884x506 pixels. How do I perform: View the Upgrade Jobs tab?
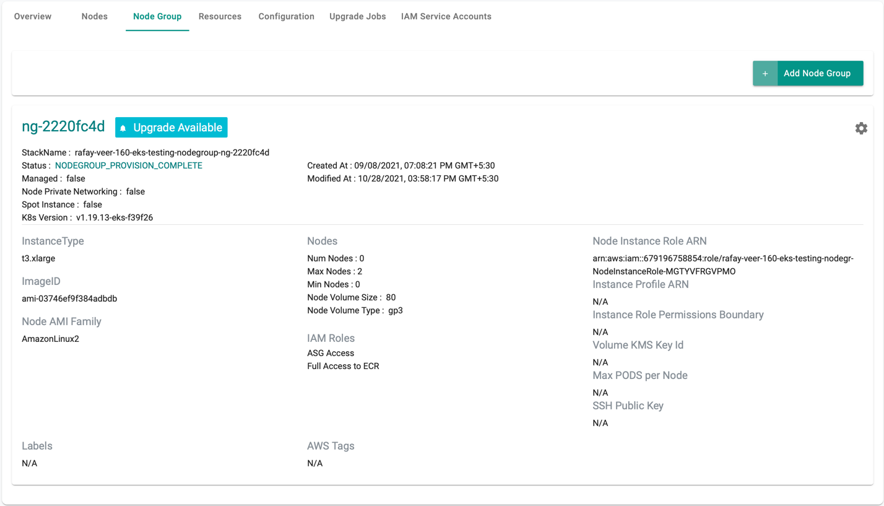click(x=358, y=17)
